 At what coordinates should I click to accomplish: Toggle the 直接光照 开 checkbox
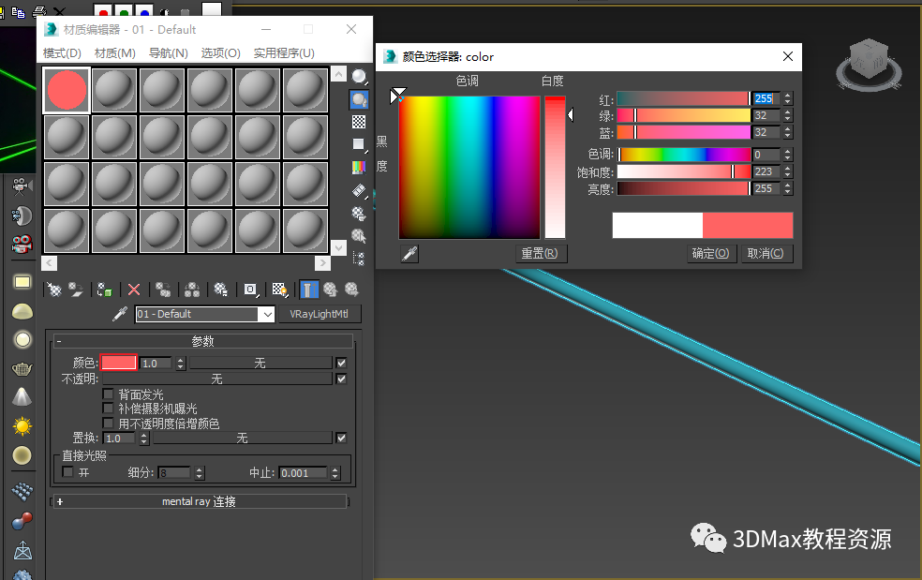pyautogui.click(x=68, y=472)
